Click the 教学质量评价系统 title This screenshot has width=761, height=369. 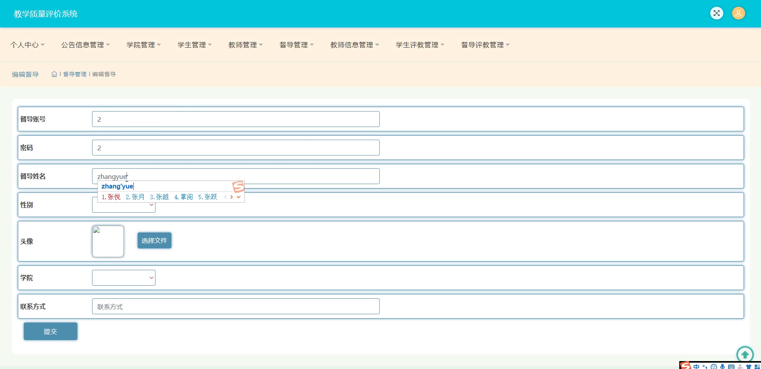(x=46, y=14)
